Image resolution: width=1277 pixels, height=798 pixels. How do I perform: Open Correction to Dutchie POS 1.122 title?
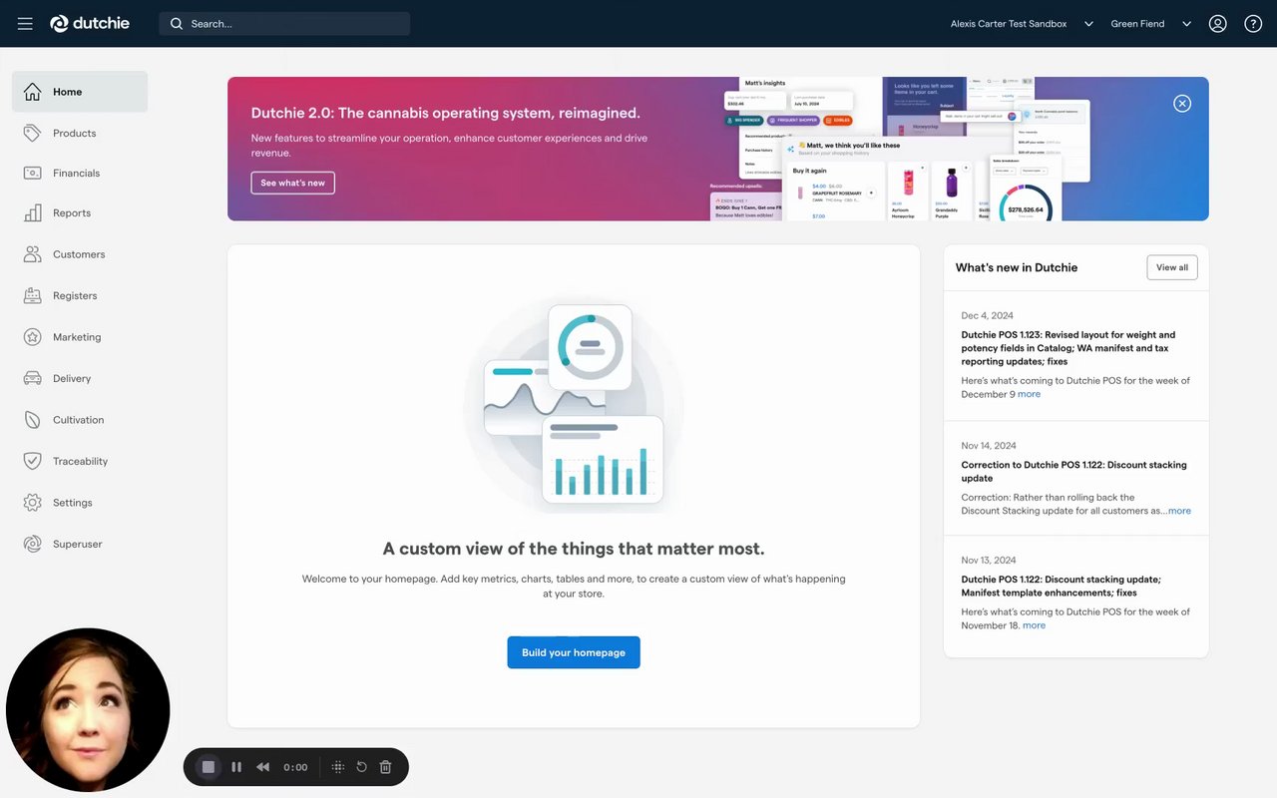[1074, 472]
